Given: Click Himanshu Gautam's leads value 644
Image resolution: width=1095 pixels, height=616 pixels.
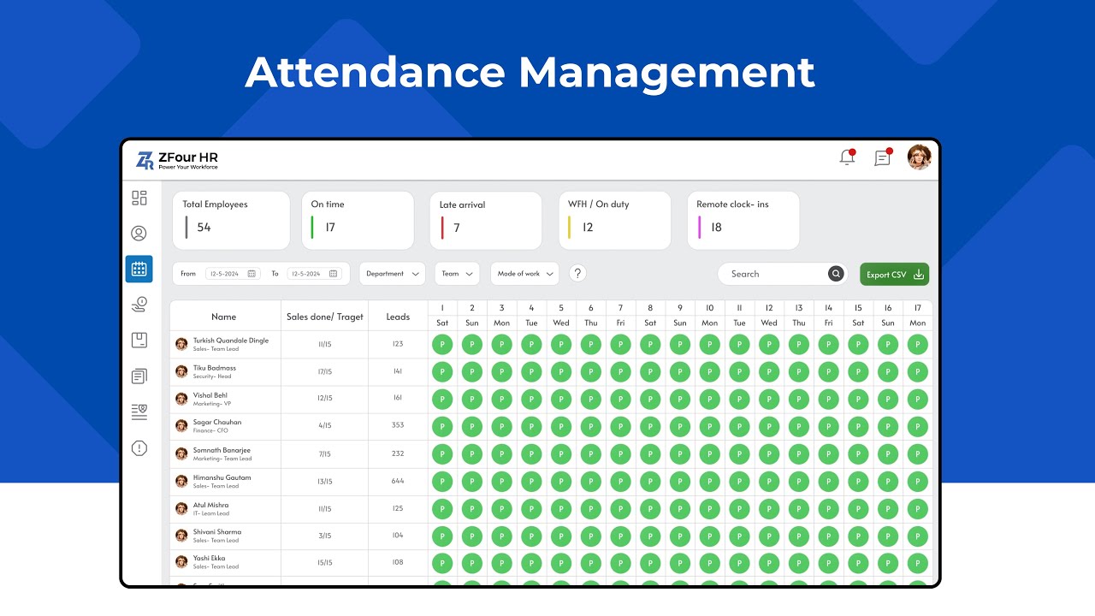Looking at the screenshot, I should (x=398, y=481).
